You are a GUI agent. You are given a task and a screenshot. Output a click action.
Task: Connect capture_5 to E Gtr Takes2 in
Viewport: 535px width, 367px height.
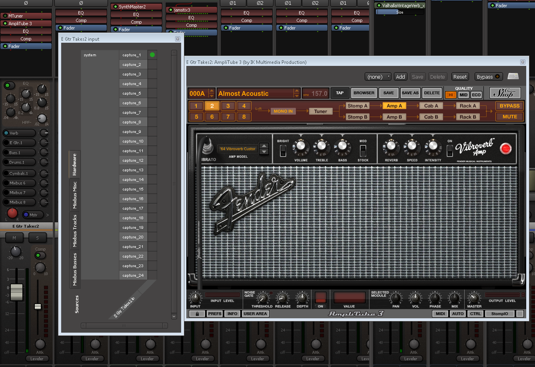152,93
